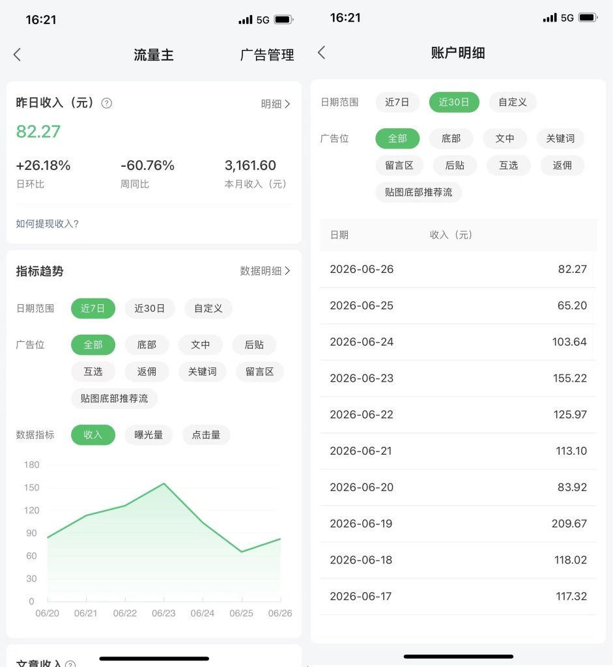
Task: Select 近7日 in 账户明细 date range
Action: coord(397,102)
